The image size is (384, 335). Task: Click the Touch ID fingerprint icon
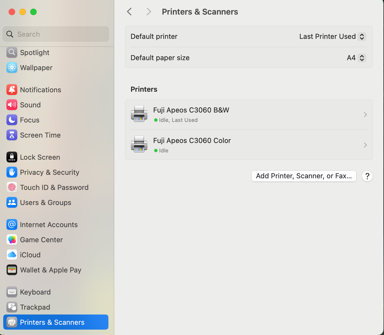(12, 187)
